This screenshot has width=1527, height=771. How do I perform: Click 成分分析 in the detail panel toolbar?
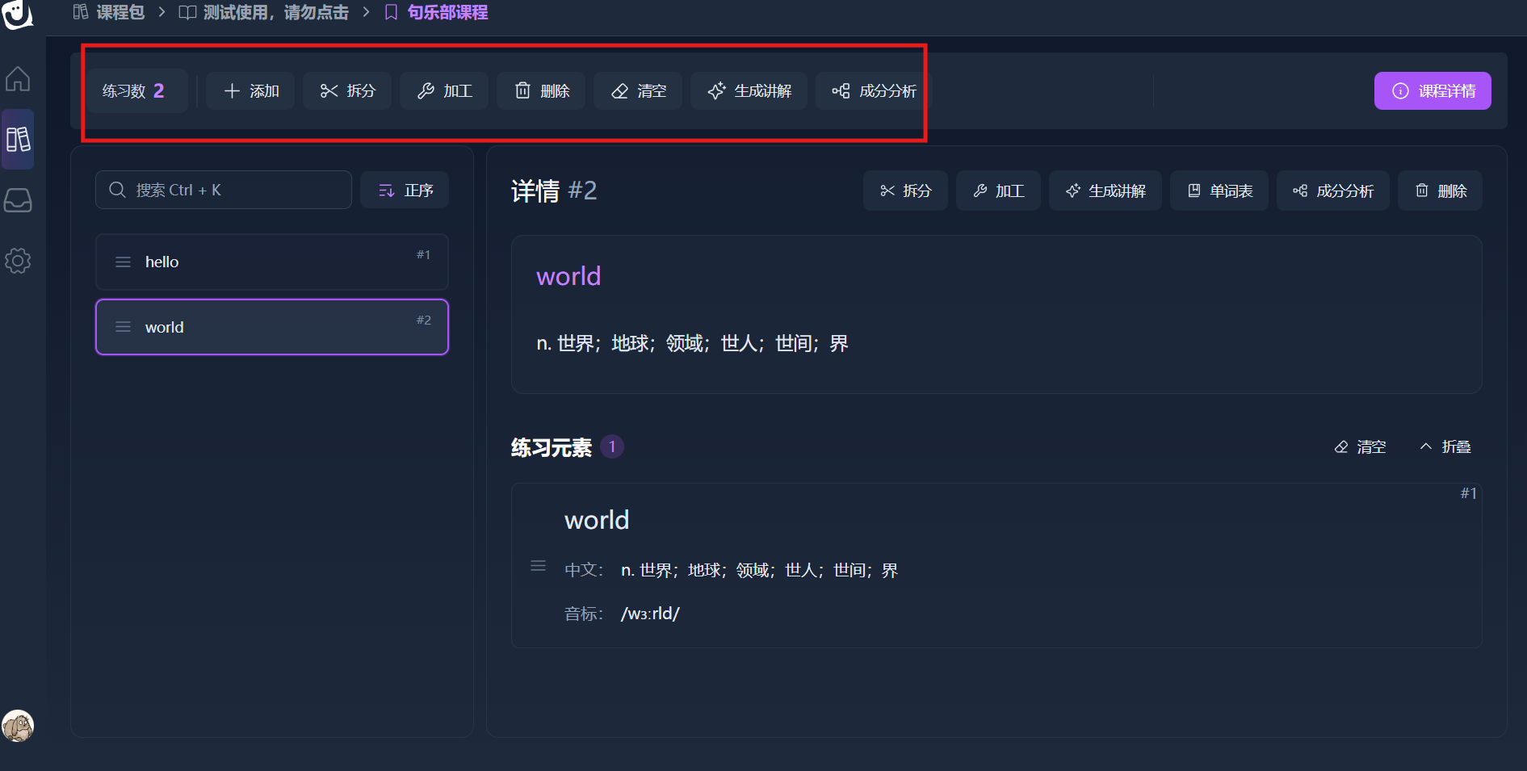(1332, 191)
